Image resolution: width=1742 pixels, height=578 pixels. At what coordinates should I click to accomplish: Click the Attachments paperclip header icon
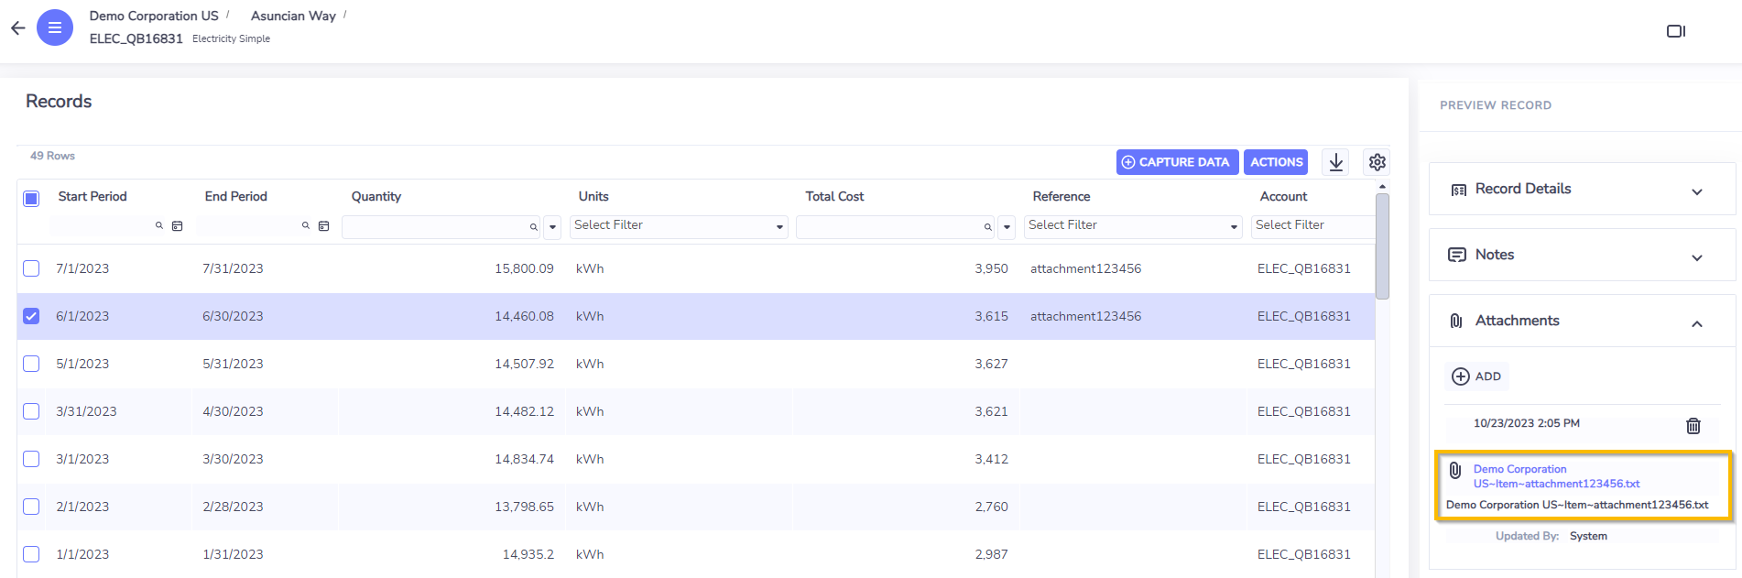point(1456,321)
